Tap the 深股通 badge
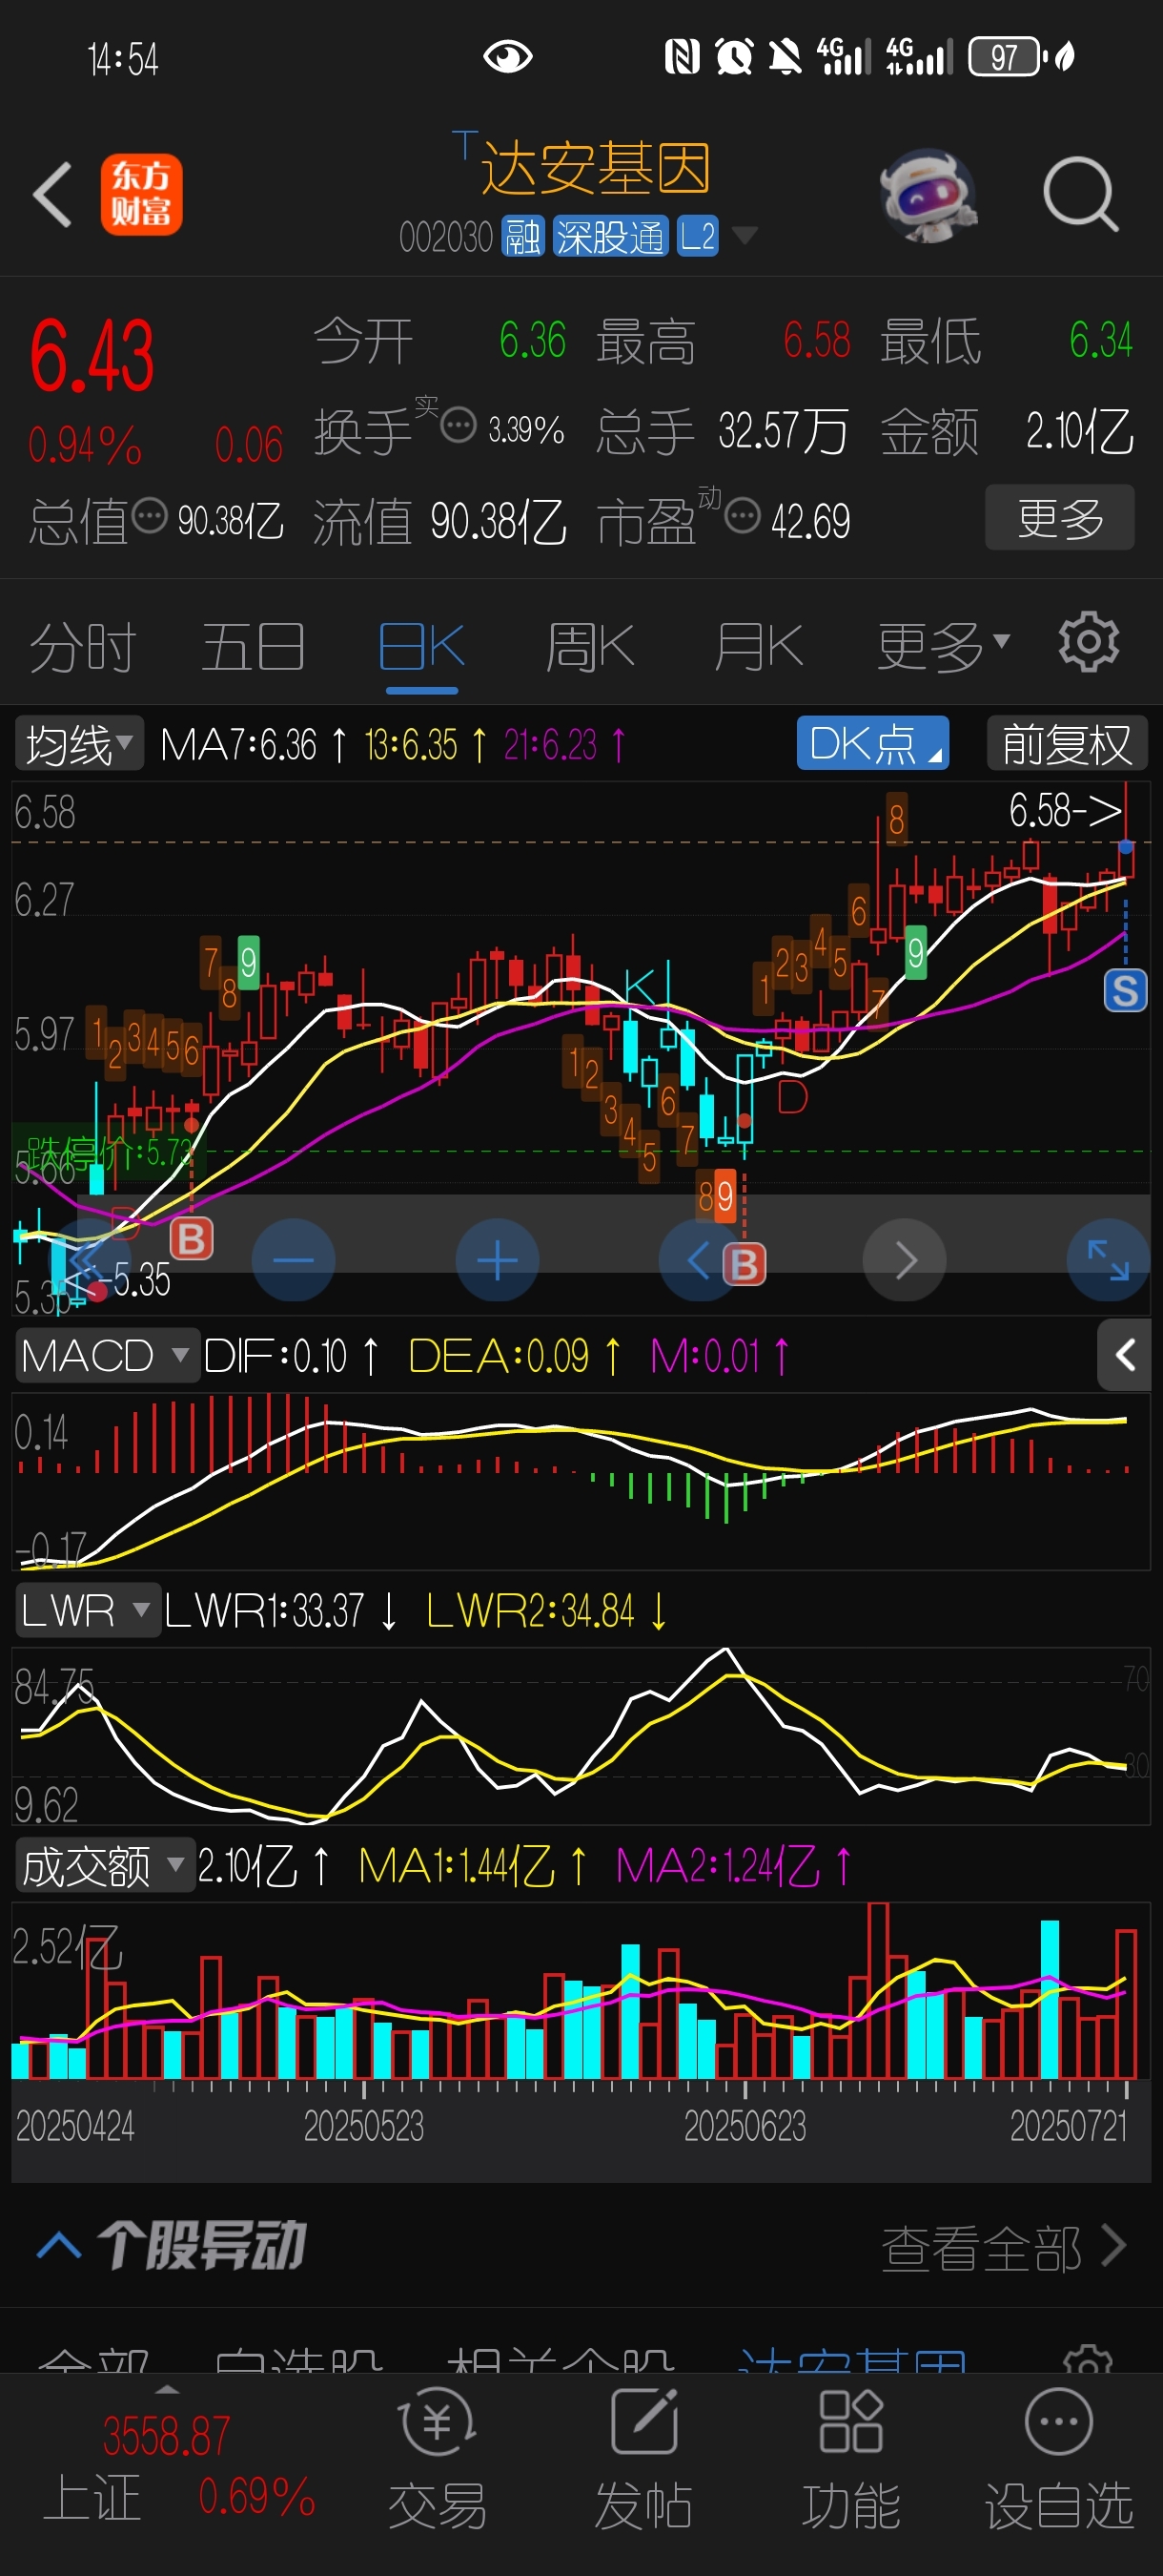 610,237
